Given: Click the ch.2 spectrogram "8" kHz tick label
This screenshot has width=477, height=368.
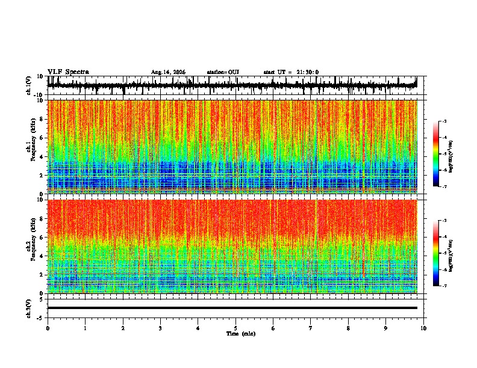Looking at the screenshot, I should [42, 219].
